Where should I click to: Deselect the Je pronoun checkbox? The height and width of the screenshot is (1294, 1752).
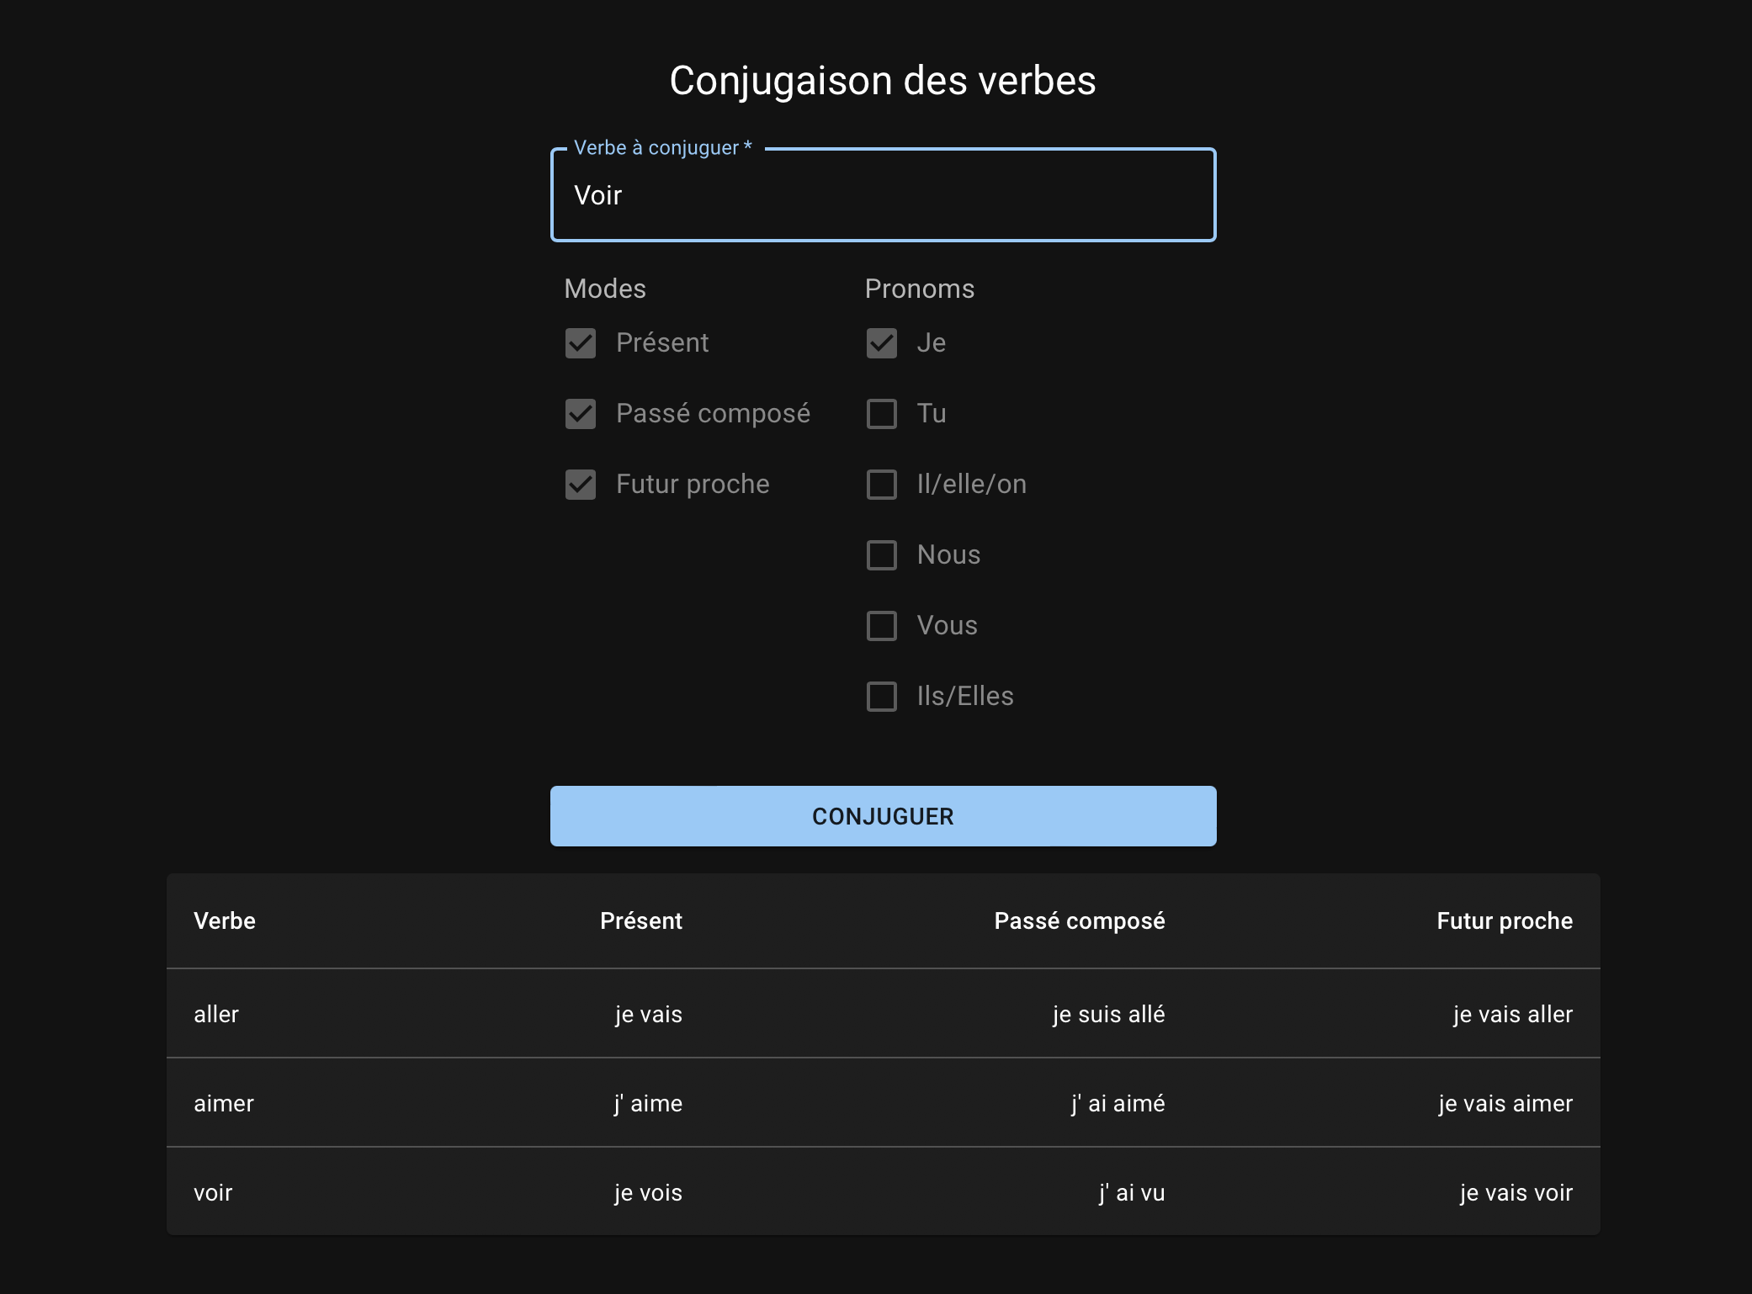[882, 343]
